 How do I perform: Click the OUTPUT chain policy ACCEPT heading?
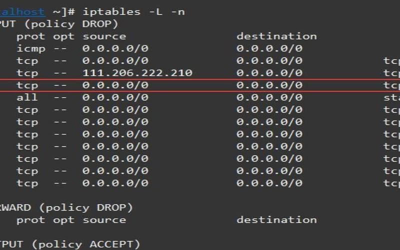70,244
